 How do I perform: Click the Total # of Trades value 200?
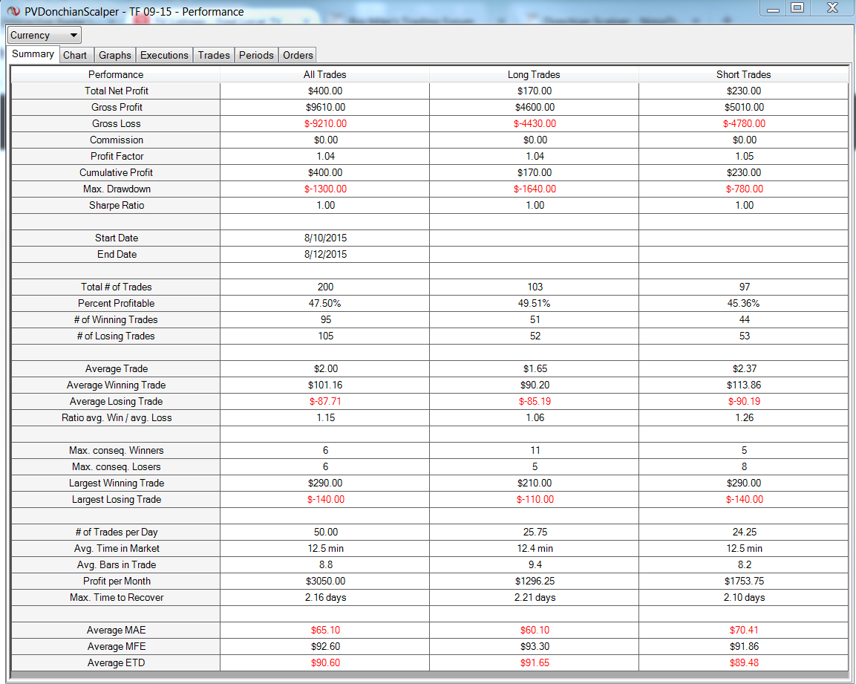pos(325,287)
